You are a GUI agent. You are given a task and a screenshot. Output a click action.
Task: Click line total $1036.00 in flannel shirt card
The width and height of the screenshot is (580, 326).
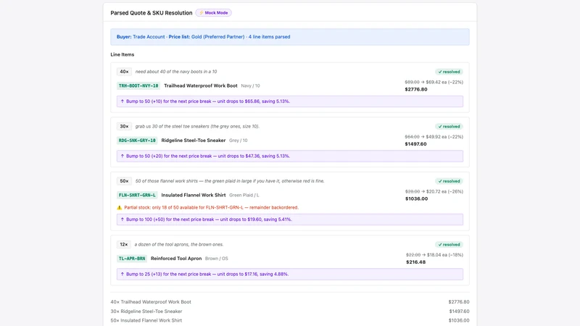(x=416, y=198)
